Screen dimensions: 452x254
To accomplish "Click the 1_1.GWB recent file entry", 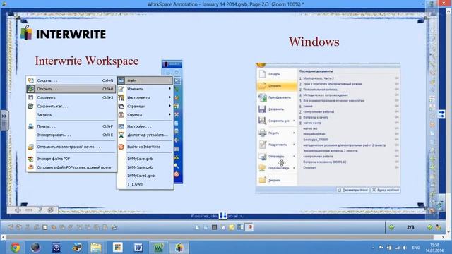I will tap(135, 184).
